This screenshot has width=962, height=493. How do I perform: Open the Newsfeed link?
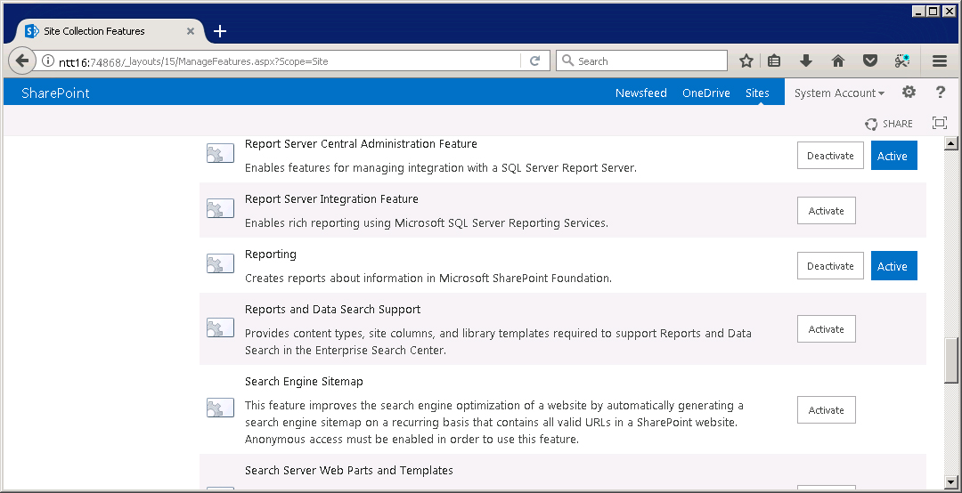point(641,93)
